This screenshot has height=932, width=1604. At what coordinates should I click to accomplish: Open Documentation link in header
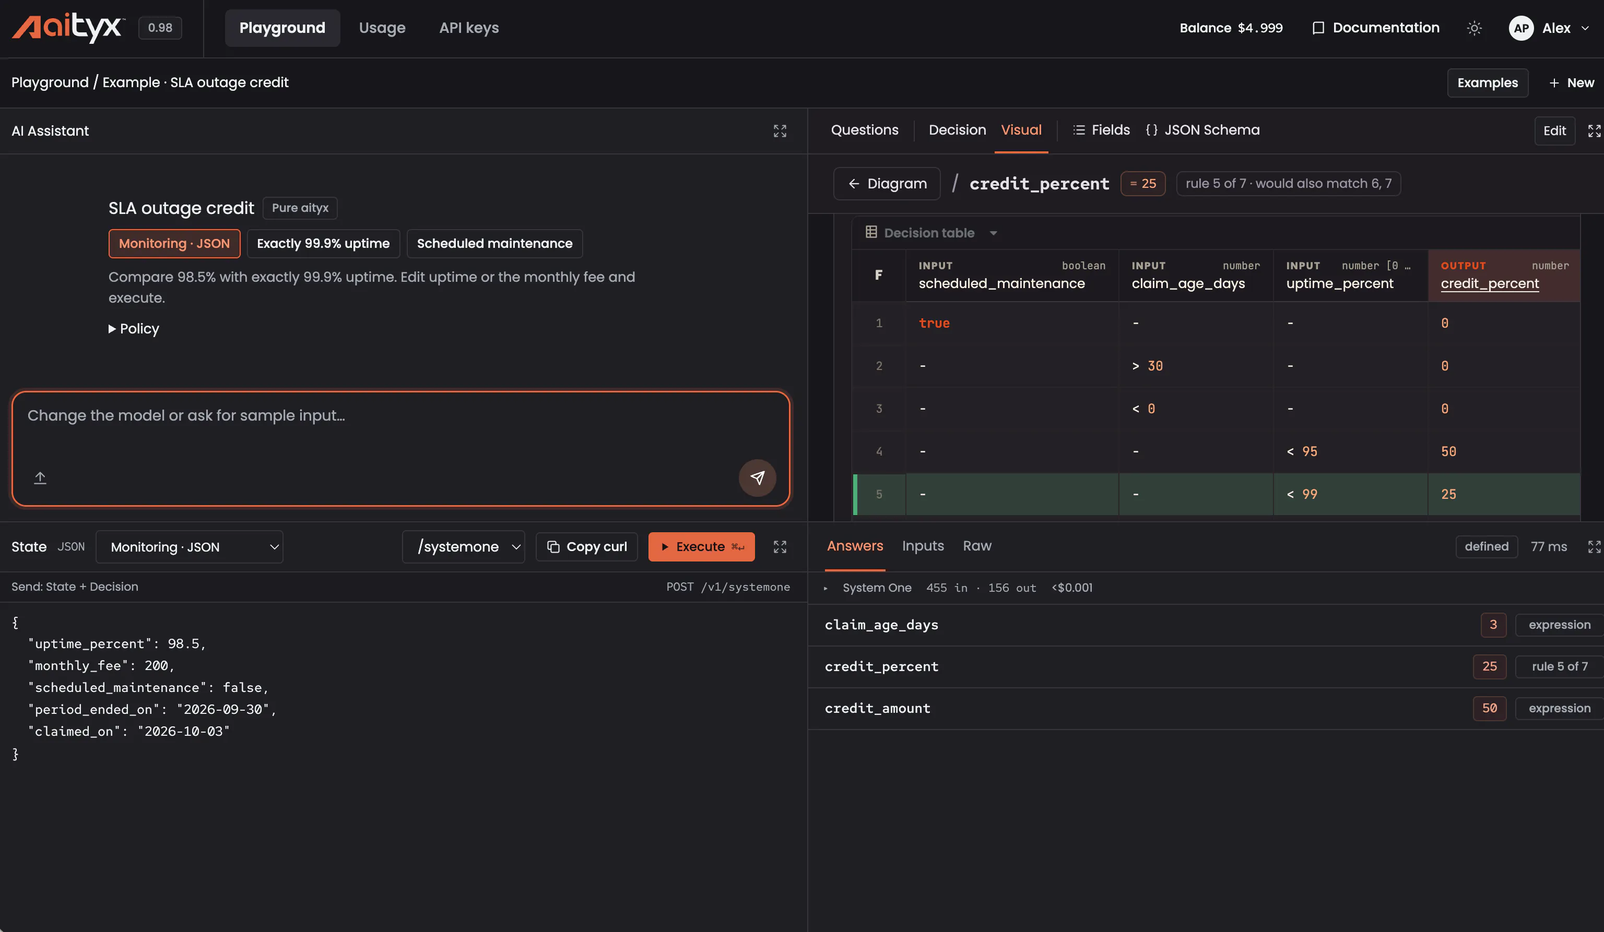coord(1375,28)
